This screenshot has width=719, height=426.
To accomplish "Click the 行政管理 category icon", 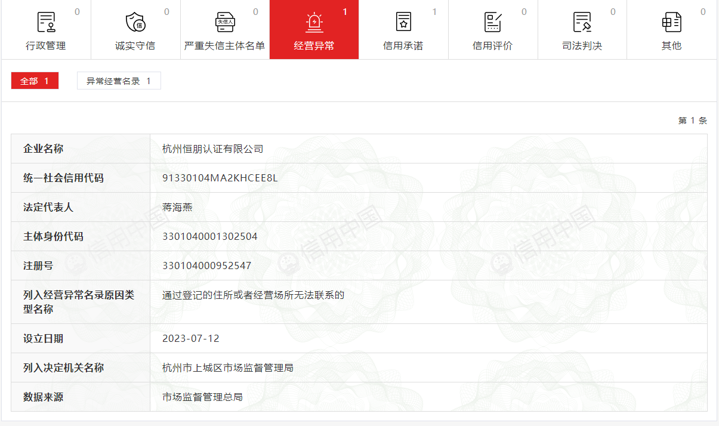I will click(46, 22).
